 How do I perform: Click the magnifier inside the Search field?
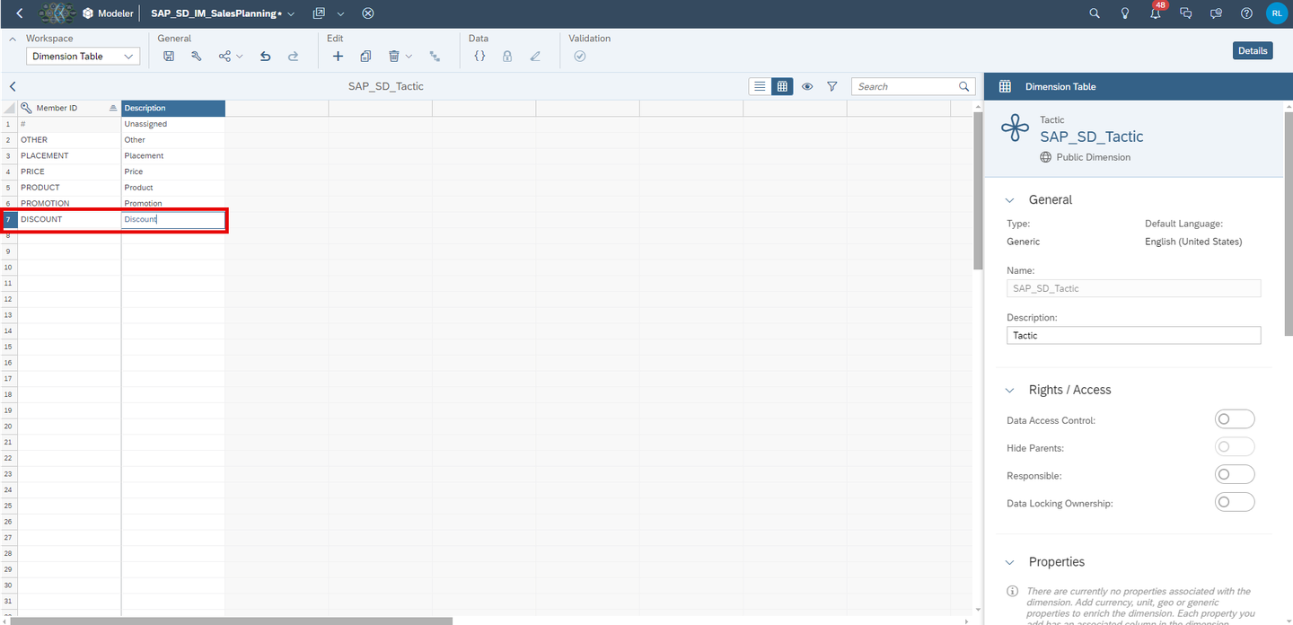964,87
